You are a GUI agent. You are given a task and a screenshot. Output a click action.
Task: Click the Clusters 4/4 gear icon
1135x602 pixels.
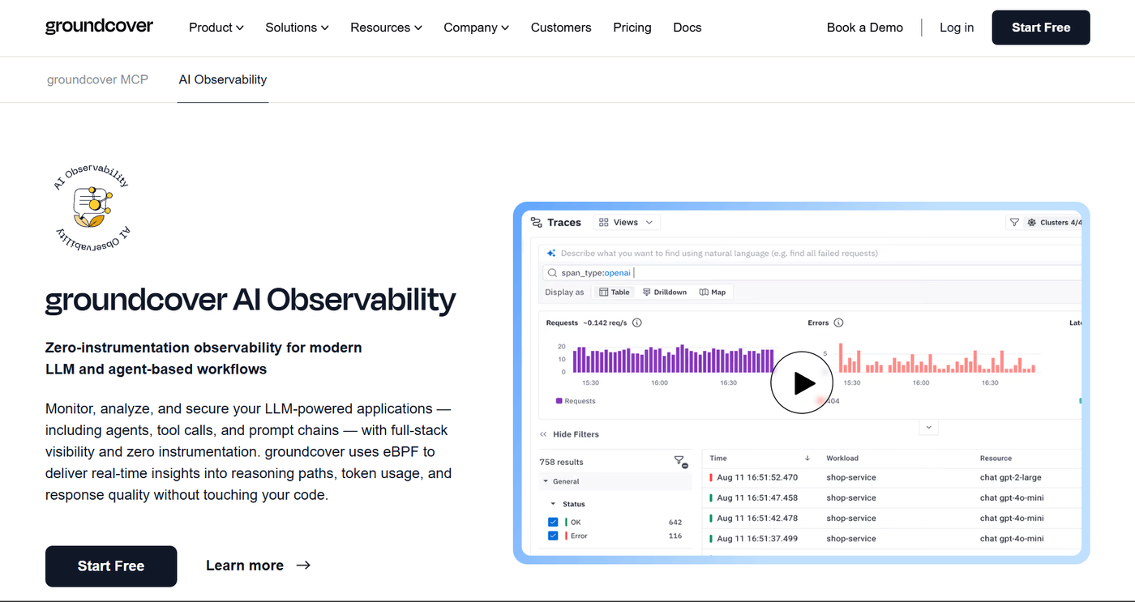tap(1032, 222)
